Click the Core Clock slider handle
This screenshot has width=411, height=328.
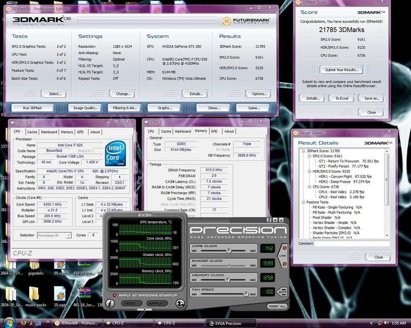point(229,251)
